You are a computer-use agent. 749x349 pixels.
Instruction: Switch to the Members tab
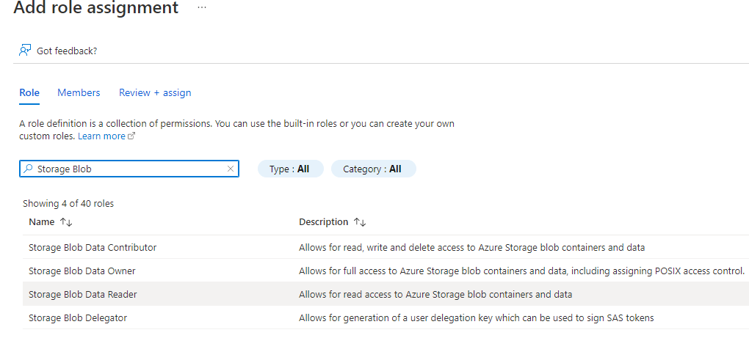pos(79,92)
